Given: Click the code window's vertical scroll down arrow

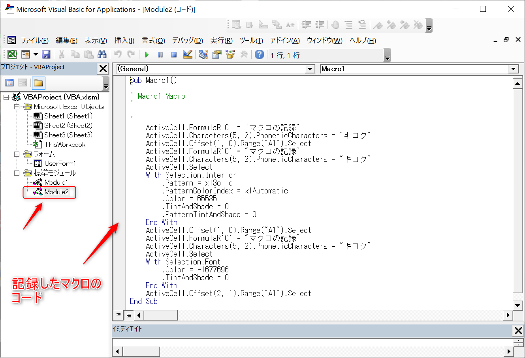Looking at the screenshot, I should point(517,306).
